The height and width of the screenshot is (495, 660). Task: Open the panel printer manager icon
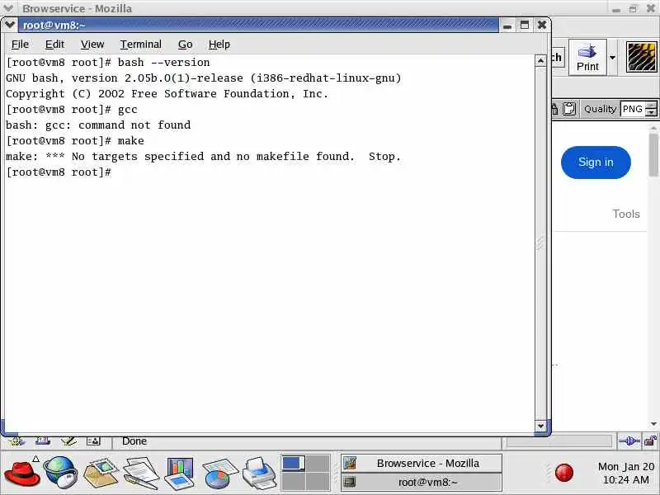pos(258,473)
